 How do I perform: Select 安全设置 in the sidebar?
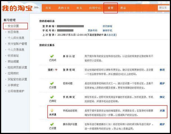point(13,26)
